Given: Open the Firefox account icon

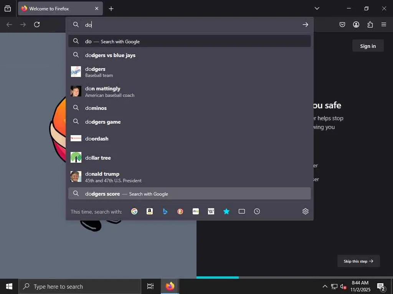Looking at the screenshot, I should pyautogui.click(x=356, y=24).
